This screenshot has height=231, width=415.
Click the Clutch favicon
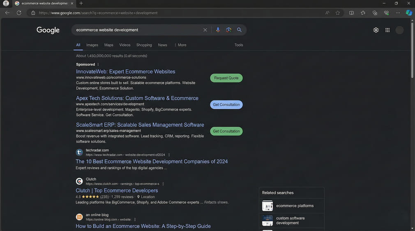[x=79, y=181]
